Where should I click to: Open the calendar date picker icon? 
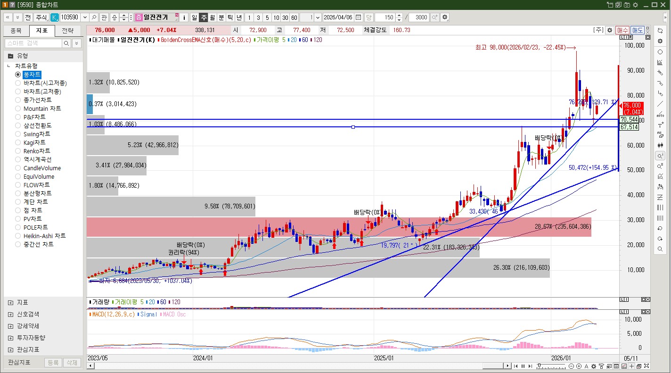359,17
